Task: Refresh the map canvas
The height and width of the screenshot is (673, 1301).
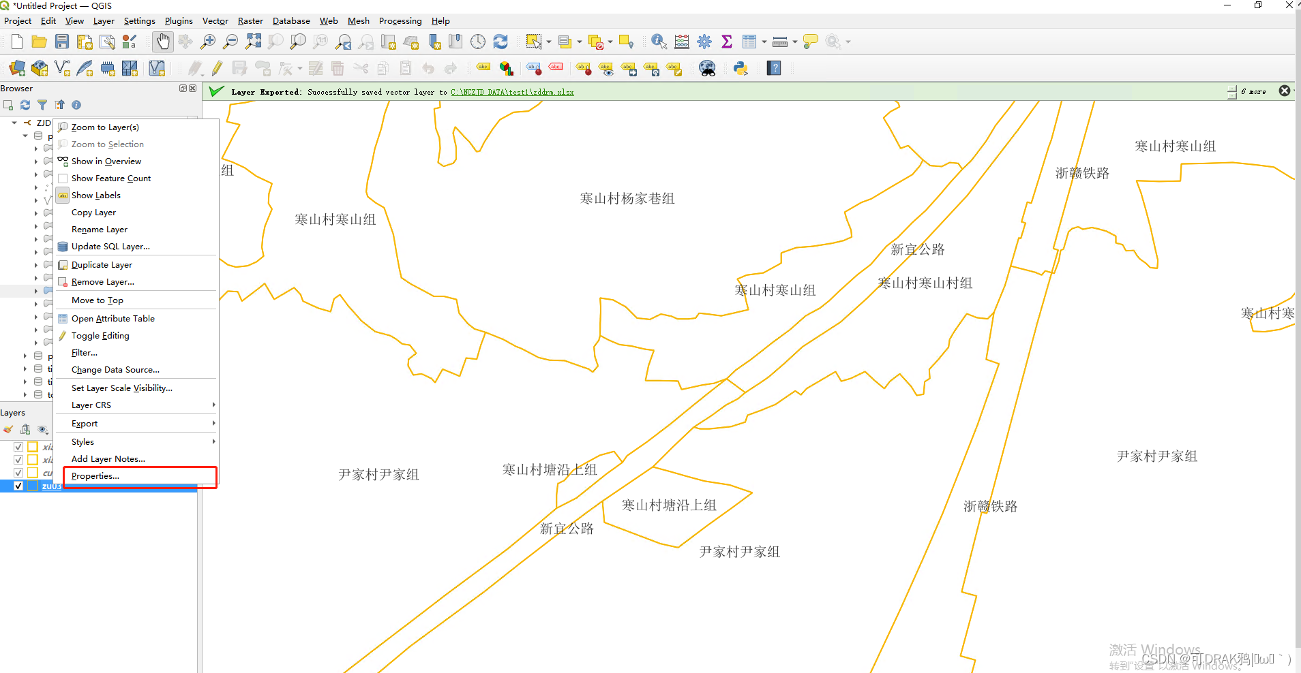Action: coord(502,42)
